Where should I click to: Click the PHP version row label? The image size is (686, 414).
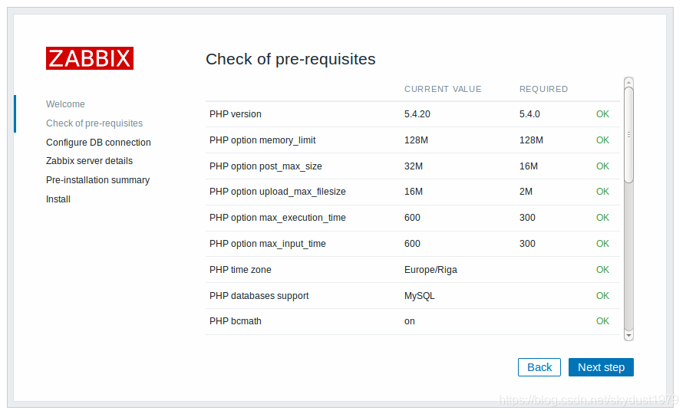[x=236, y=114]
